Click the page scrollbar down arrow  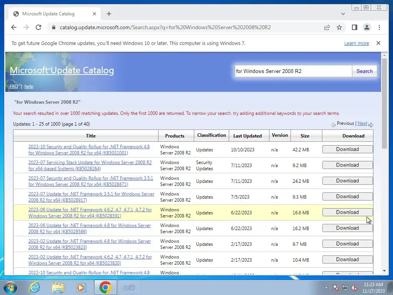coord(384,271)
